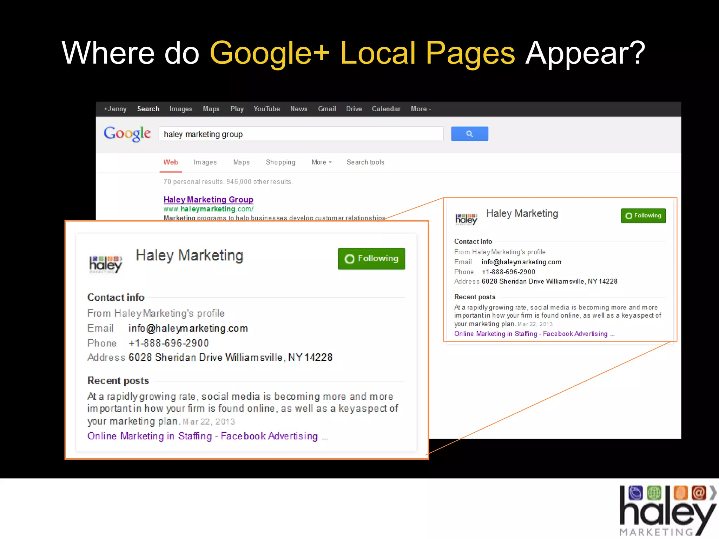Click 'Contact info' heading in enlarged card
This screenshot has height=539, width=719.
point(116,298)
